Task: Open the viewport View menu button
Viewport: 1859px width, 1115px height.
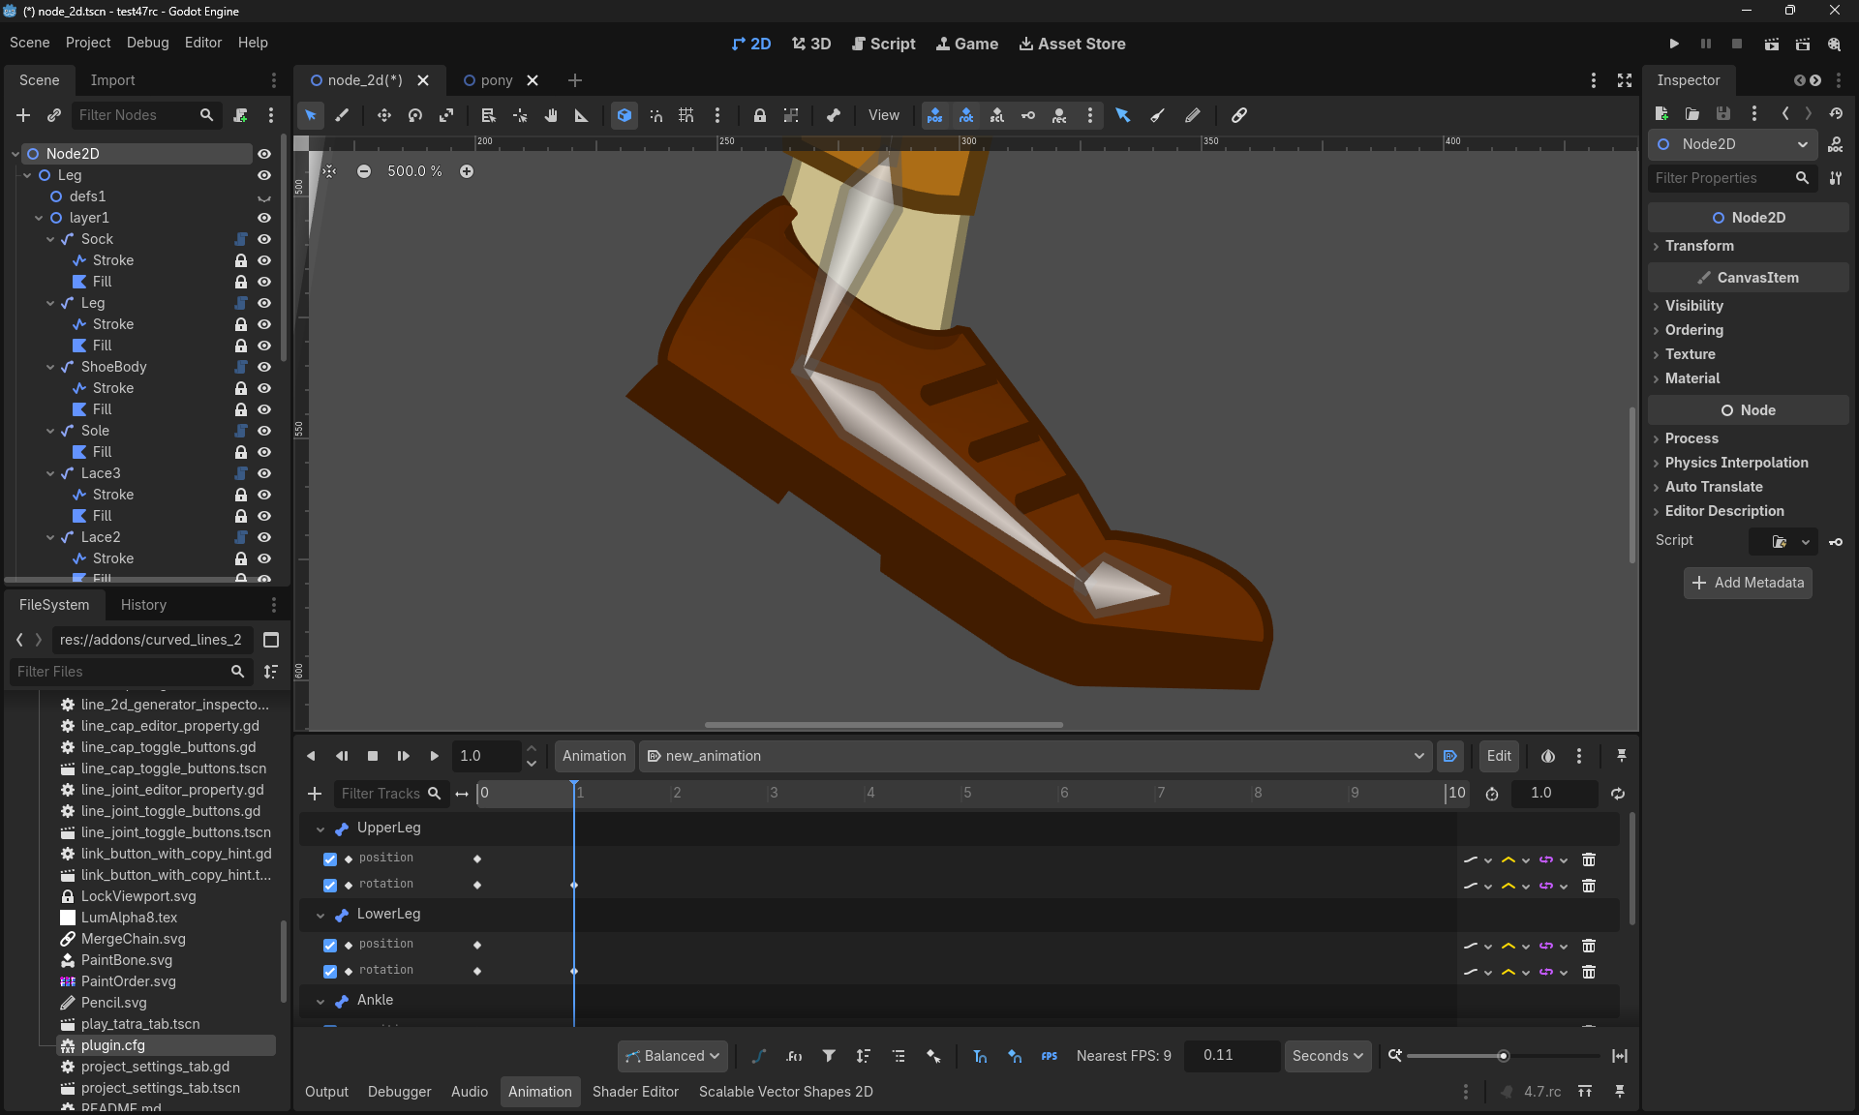Action: [883, 115]
